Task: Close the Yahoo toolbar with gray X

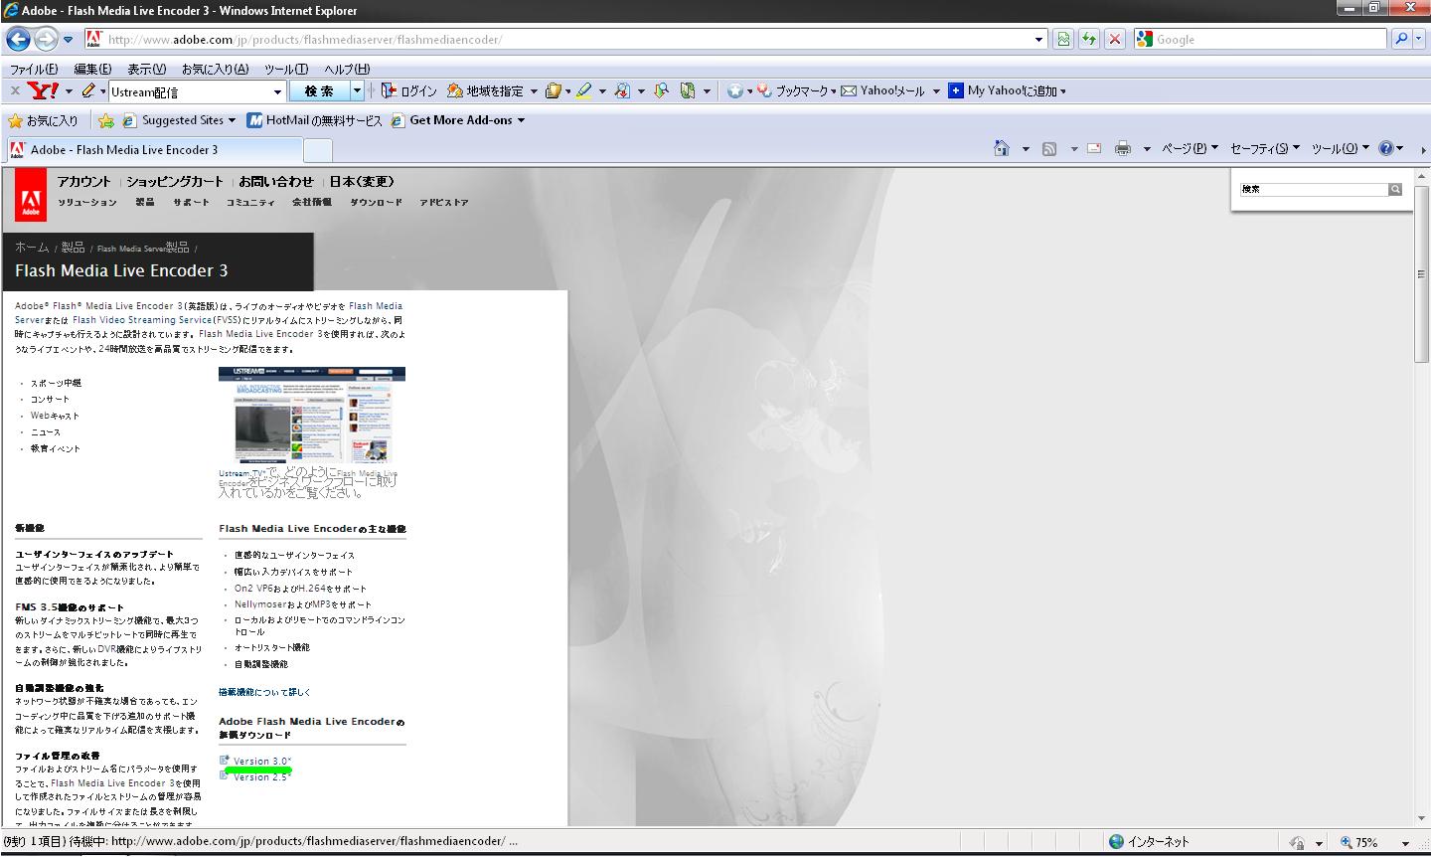Action: (15, 90)
